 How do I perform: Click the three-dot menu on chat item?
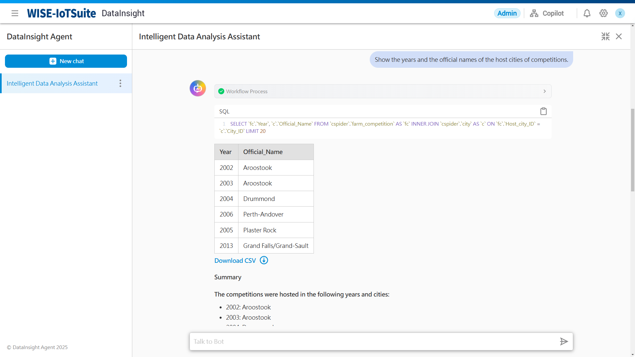[x=121, y=83]
